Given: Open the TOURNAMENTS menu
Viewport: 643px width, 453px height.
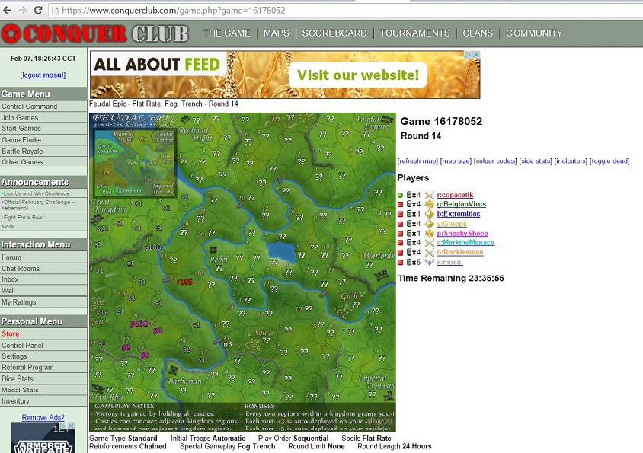Looking at the screenshot, I should (x=414, y=33).
